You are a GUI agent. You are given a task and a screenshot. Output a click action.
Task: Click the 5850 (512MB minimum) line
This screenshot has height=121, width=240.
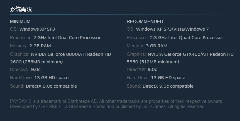click(153, 62)
